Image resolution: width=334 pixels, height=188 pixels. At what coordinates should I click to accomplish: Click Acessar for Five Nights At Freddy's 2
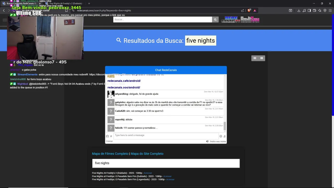[148, 173]
